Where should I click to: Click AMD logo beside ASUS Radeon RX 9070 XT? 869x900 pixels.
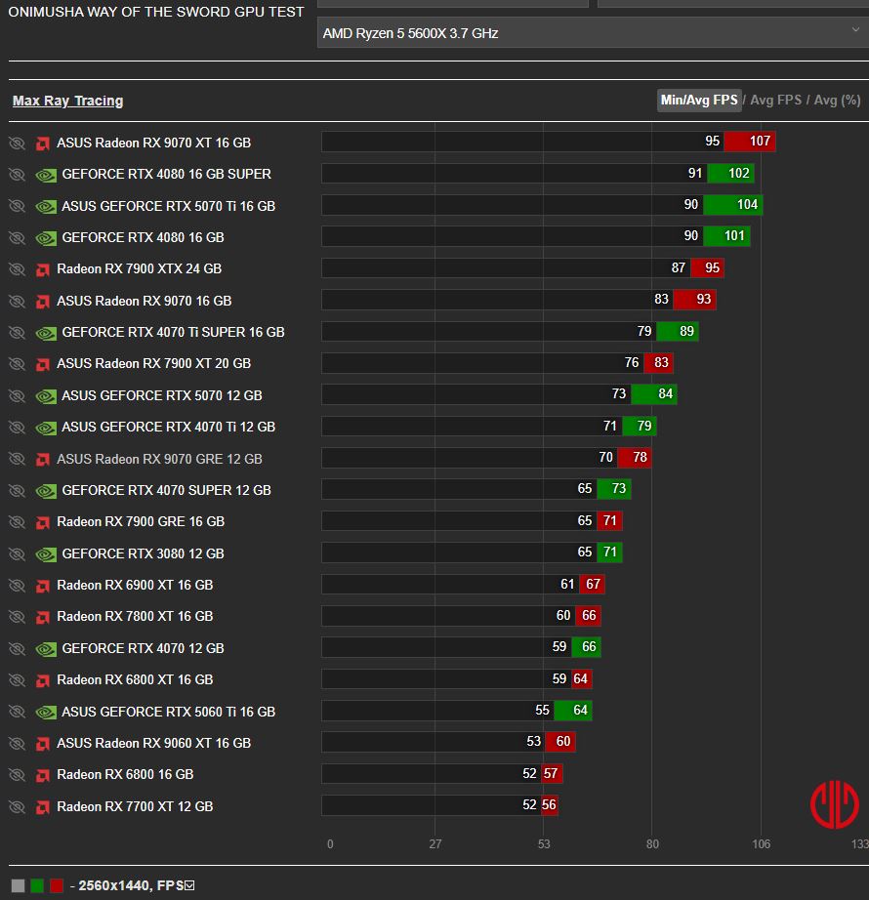43,143
